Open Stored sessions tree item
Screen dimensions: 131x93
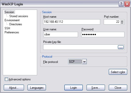click(x=19, y=16)
